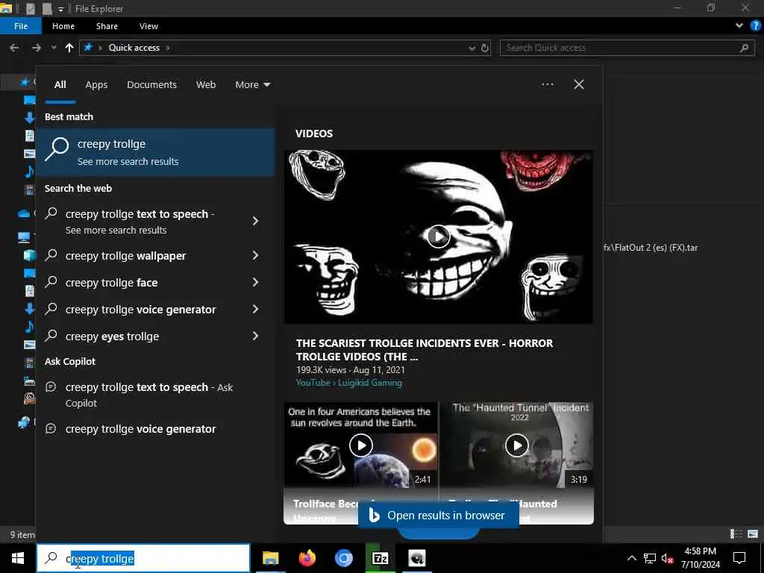Viewport: 764px width, 573px height.
Task: Open the best match creepy trollge result
Action: point(156,152)
